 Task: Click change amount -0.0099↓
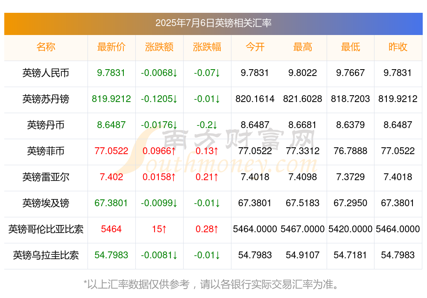pos(159,203)
